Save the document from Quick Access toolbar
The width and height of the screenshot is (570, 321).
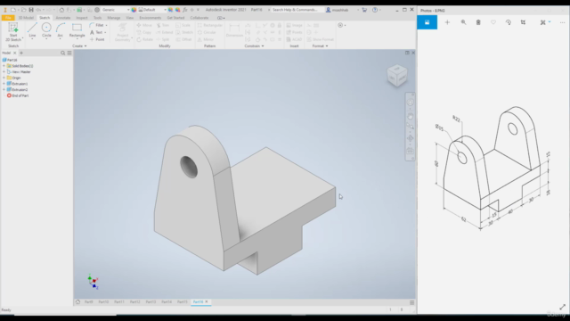(31, 10)
